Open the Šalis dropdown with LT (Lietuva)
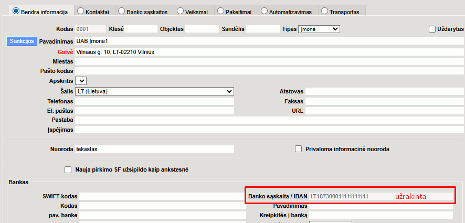Screen dimensions: 465x223 click(154, 91)
